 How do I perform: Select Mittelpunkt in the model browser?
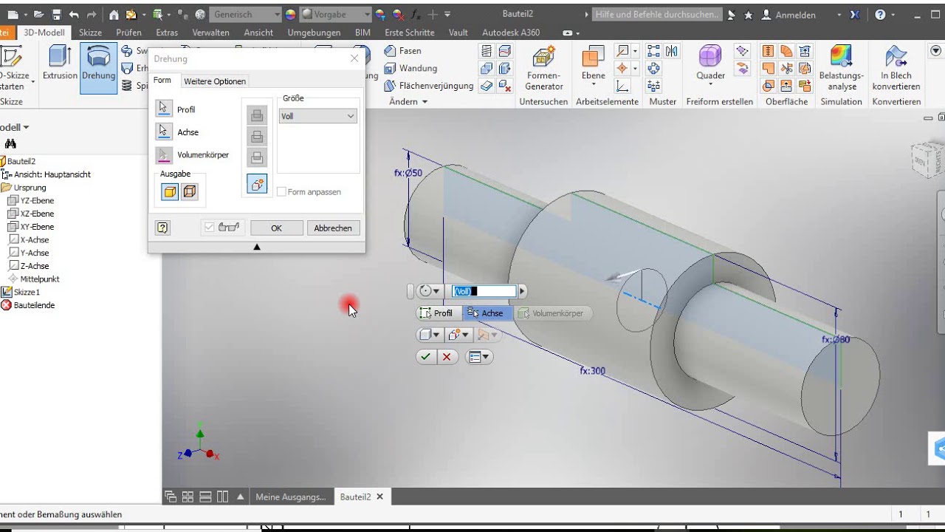[34, 279]
